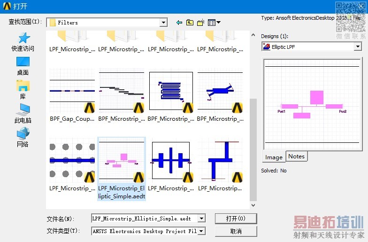
Task: Expand the file type dropdown
Action: 201,231
